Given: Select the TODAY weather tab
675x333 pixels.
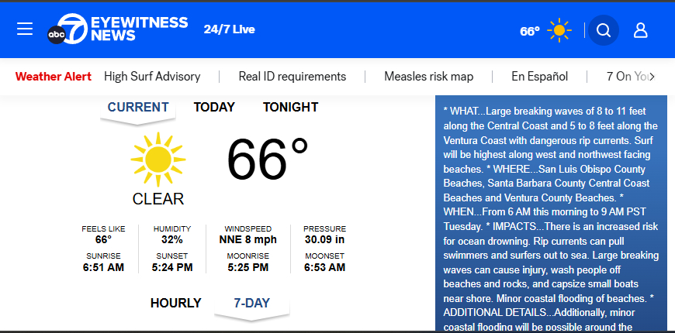Looking at the screenshot, I should (x=214, y=107).
